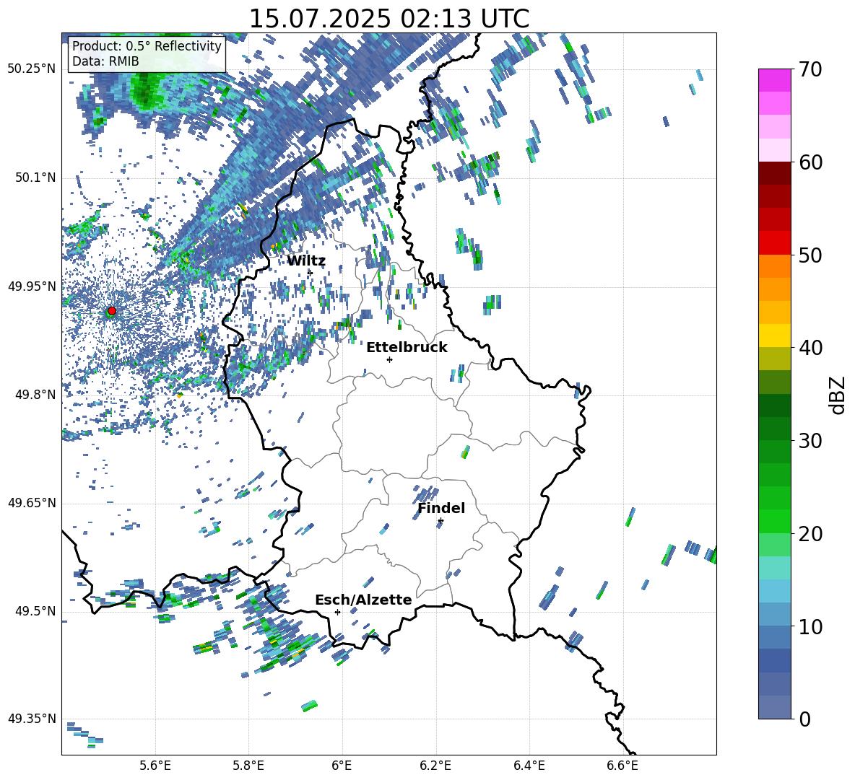Click the colorbar tick label 30
Viewport: 855px width, 780px height.
810,441
